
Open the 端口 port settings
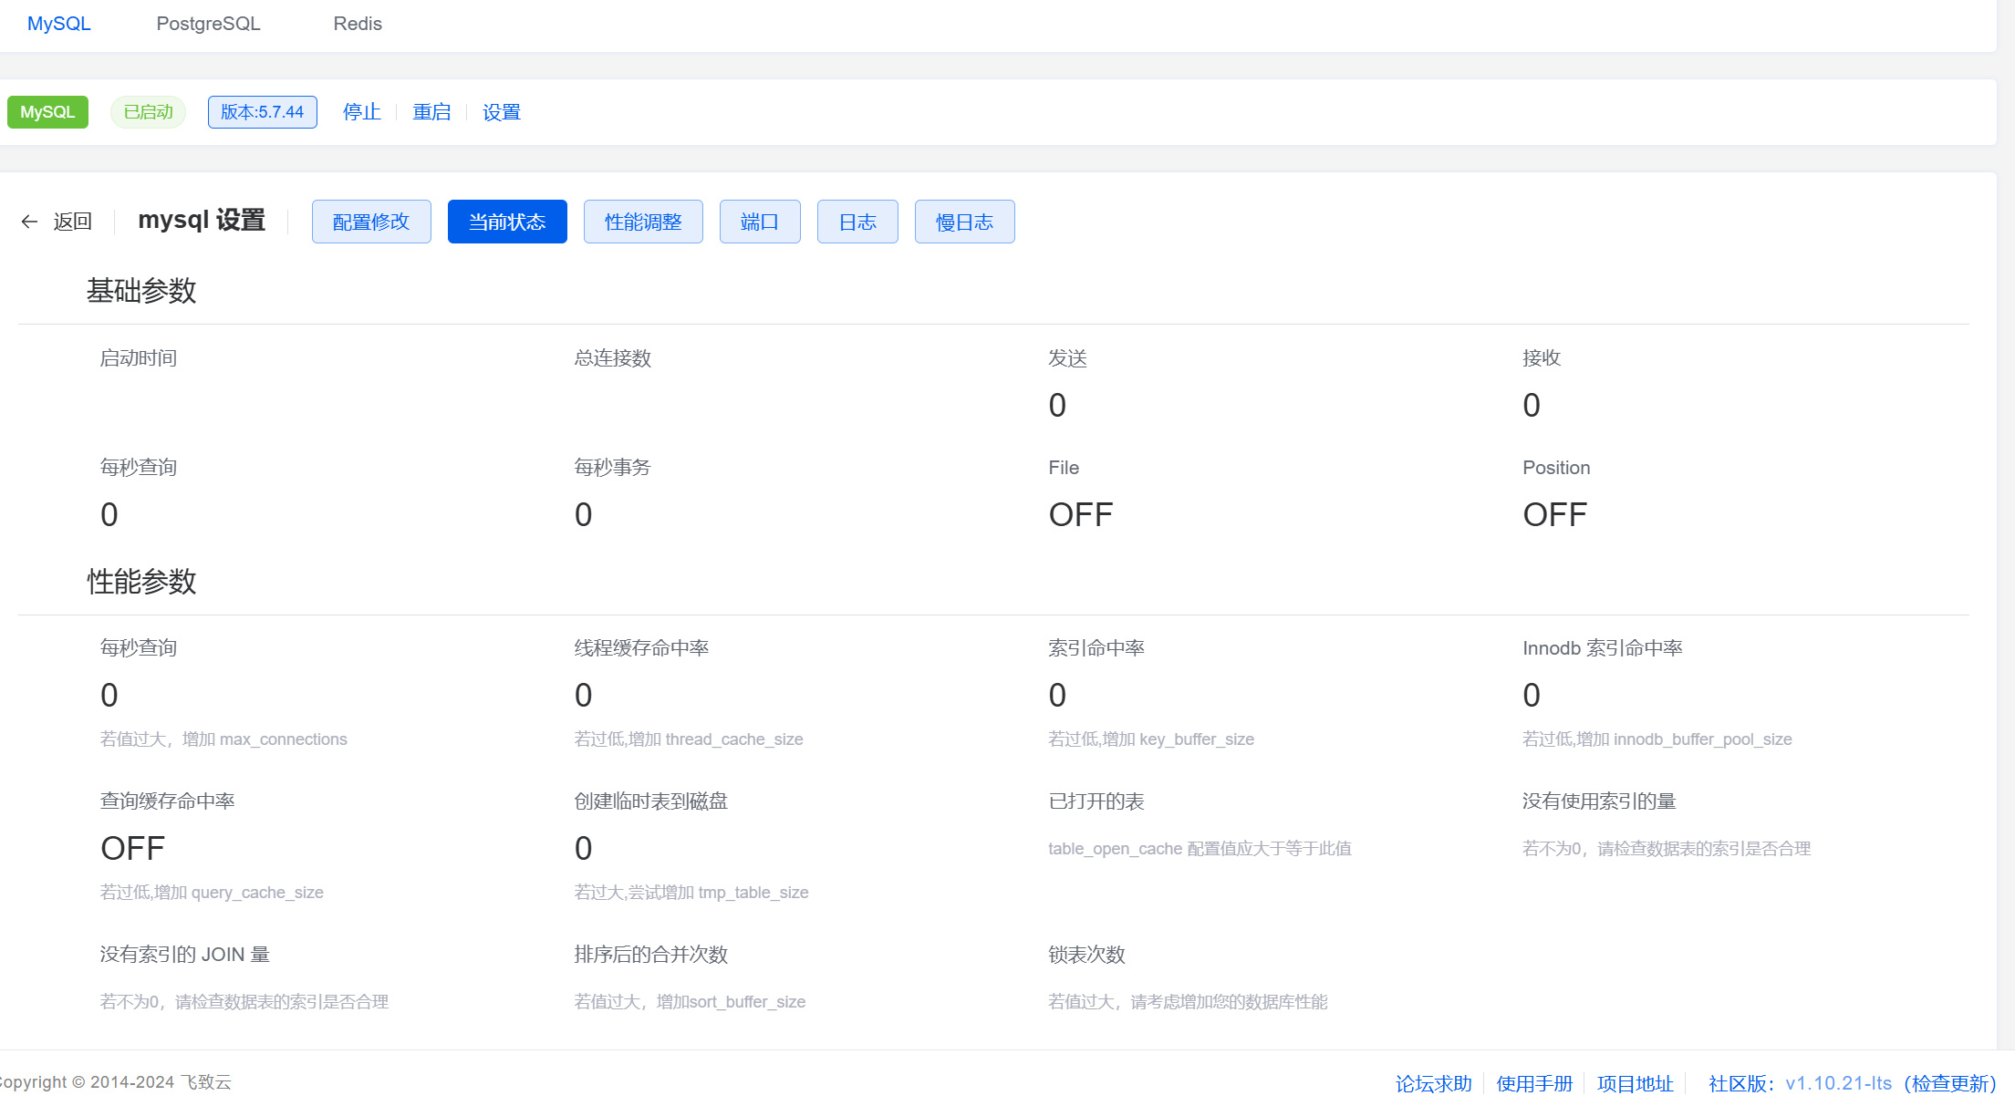760,222
